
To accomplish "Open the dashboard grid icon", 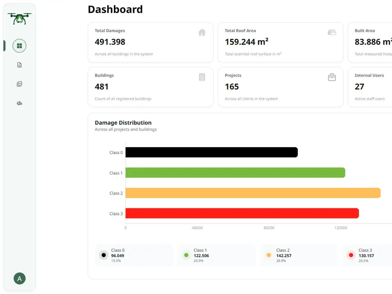I will (19, 46).
